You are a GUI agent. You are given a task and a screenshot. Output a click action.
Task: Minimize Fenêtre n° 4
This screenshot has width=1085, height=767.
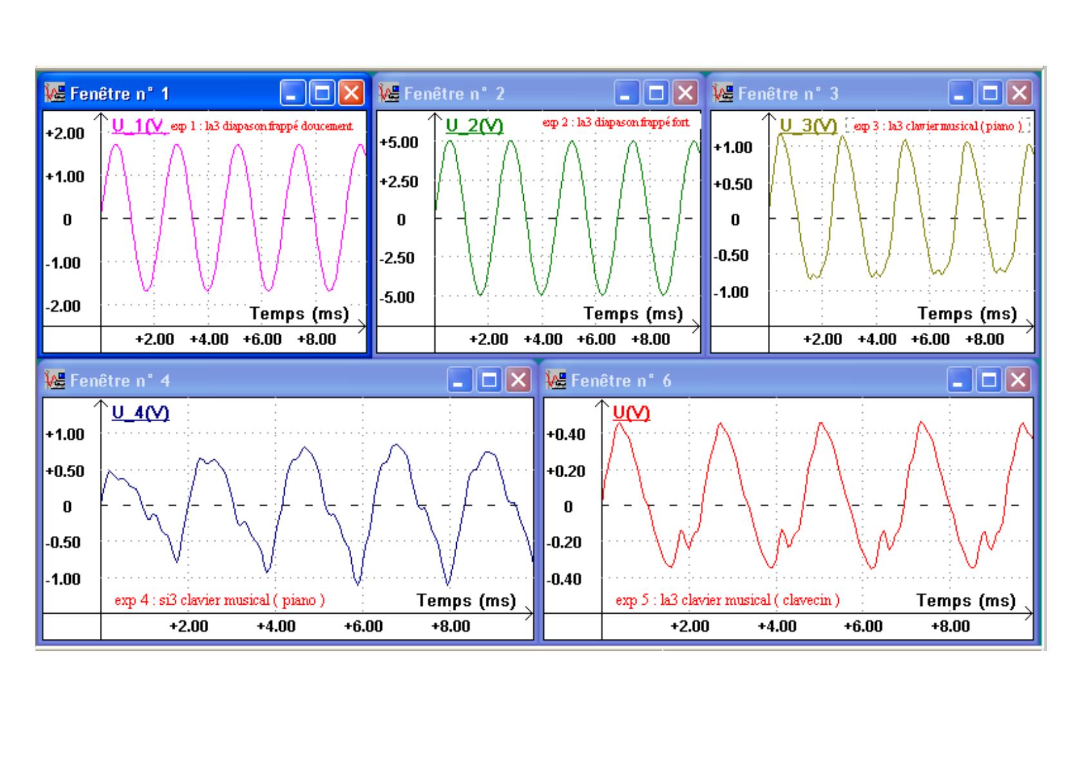point(459,381)
